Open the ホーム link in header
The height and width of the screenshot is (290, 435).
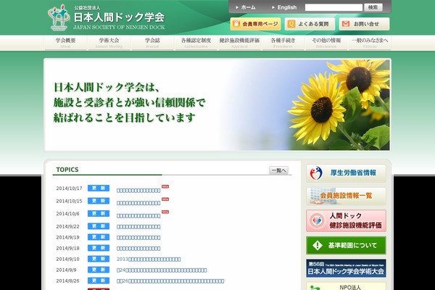(x=246, y=7)
